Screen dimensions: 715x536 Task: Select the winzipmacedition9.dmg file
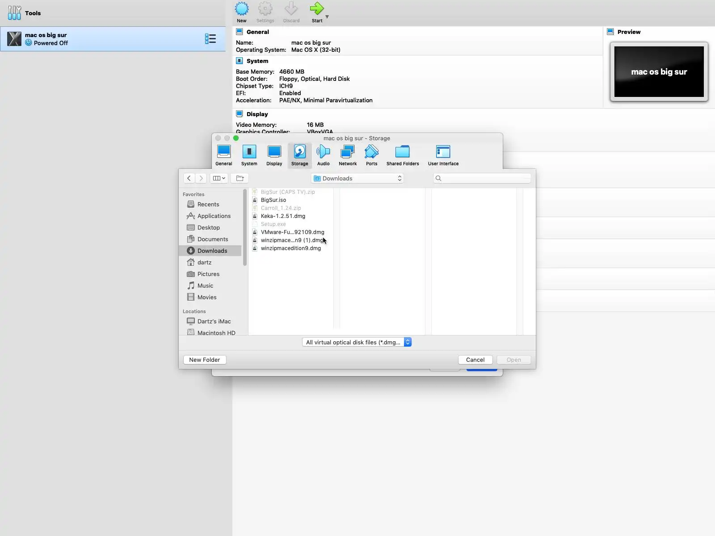coord(290,248)
